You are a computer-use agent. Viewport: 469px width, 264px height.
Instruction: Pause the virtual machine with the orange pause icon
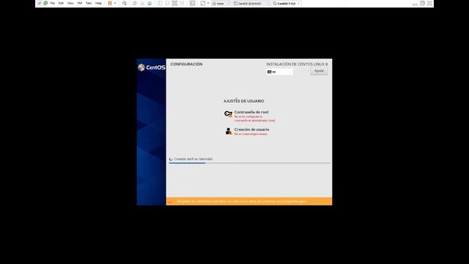tap(110, 3)
